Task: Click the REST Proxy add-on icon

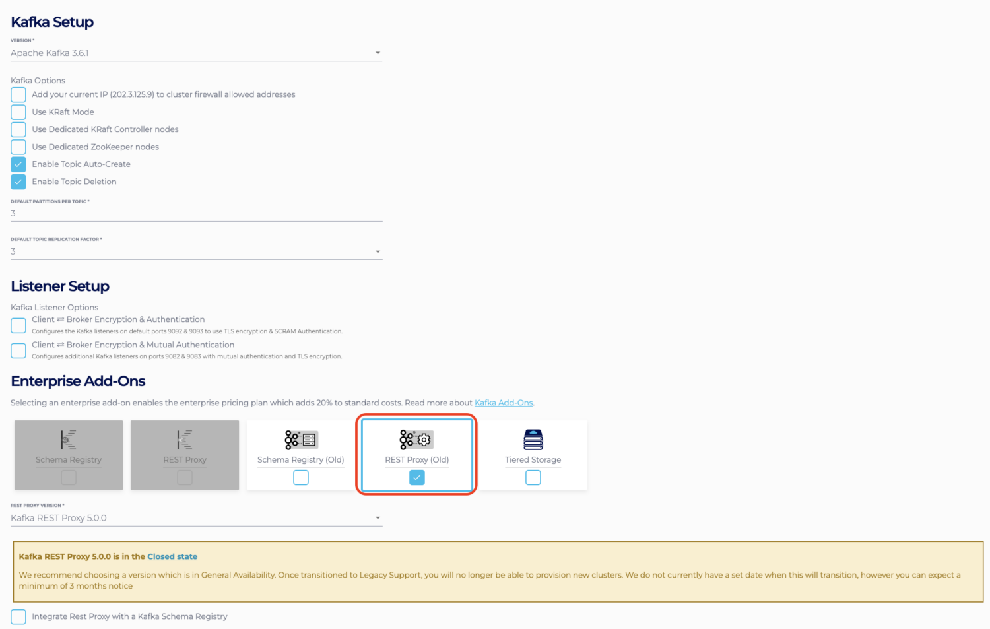Action: (x=184, y=439)
